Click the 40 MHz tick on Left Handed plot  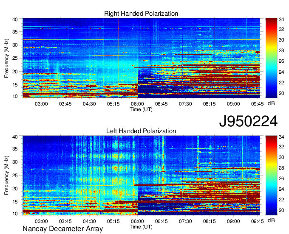tap(15, 137)
